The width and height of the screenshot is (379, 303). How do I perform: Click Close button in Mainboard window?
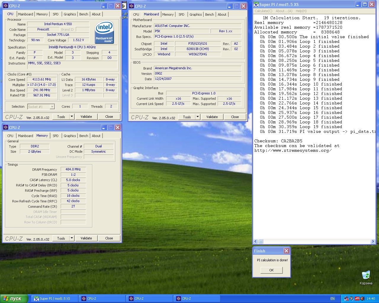tap(235, 117)
